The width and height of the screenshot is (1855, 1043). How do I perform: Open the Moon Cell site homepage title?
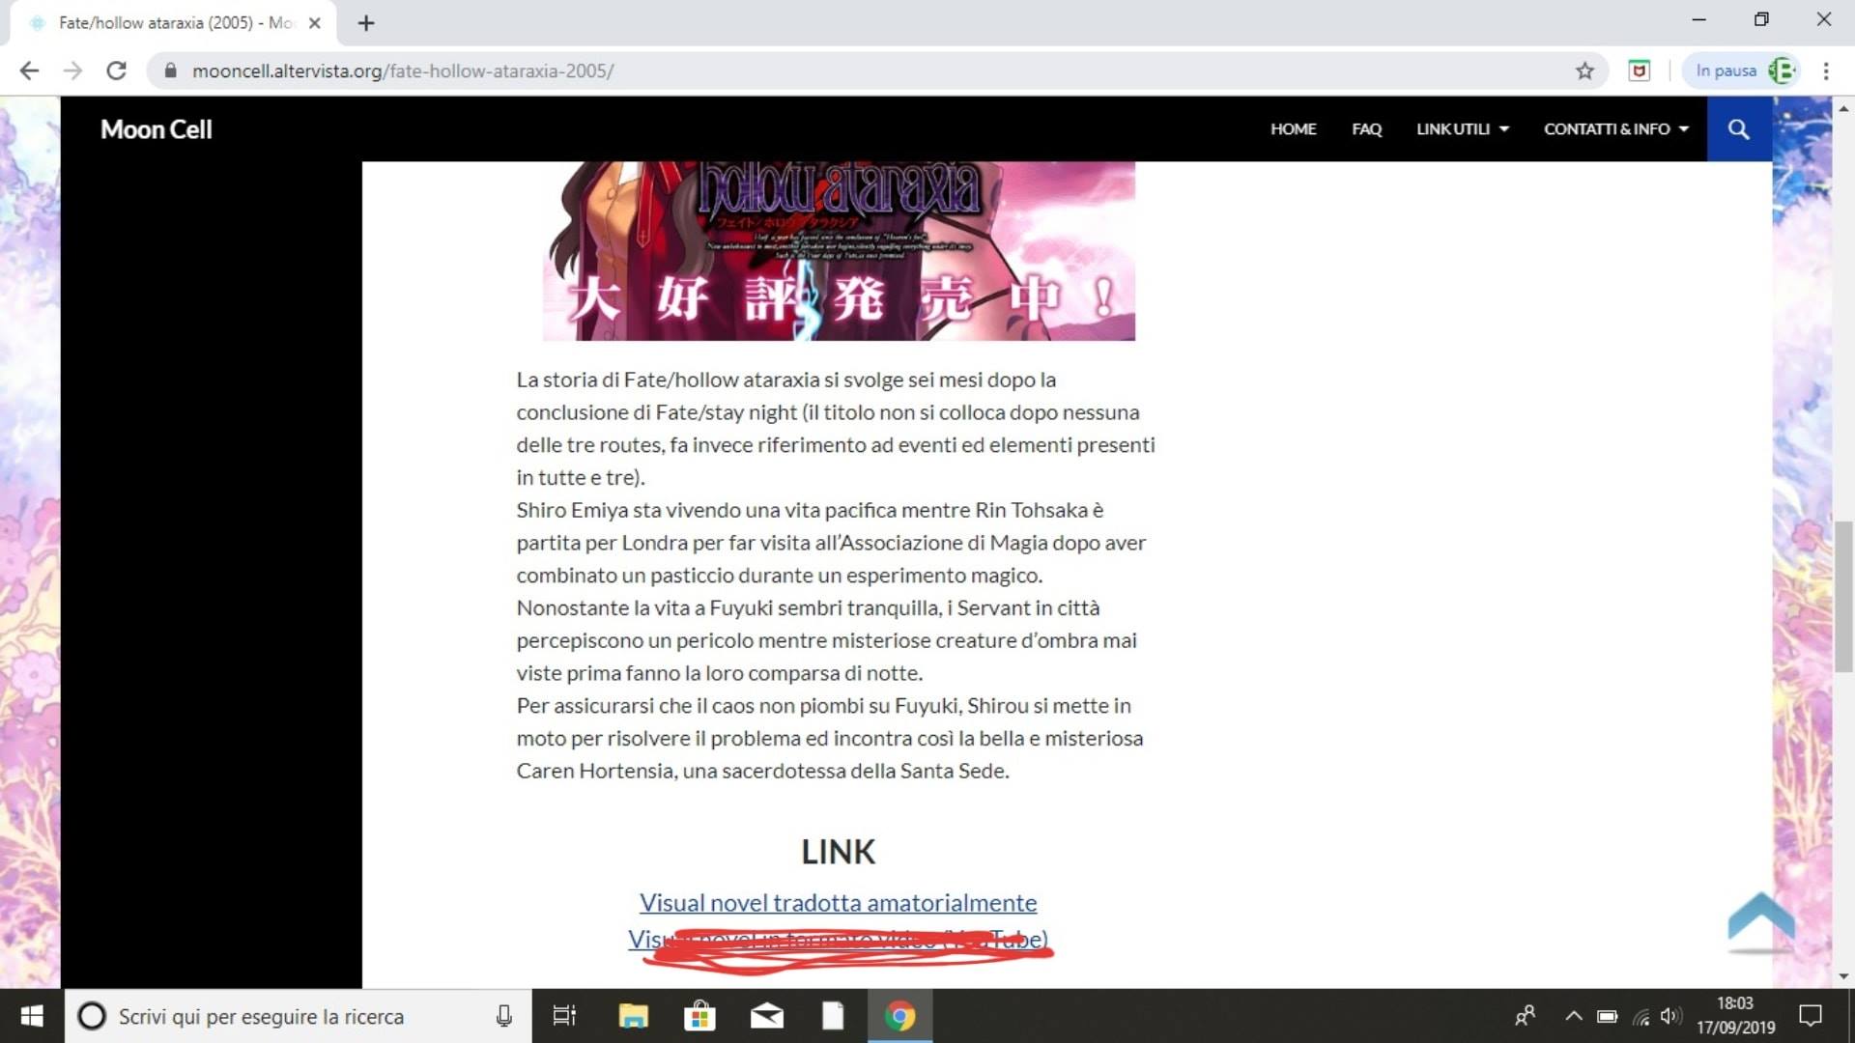coord(157,129)
